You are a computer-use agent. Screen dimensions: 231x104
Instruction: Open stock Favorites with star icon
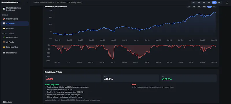(x=15, y=28)
